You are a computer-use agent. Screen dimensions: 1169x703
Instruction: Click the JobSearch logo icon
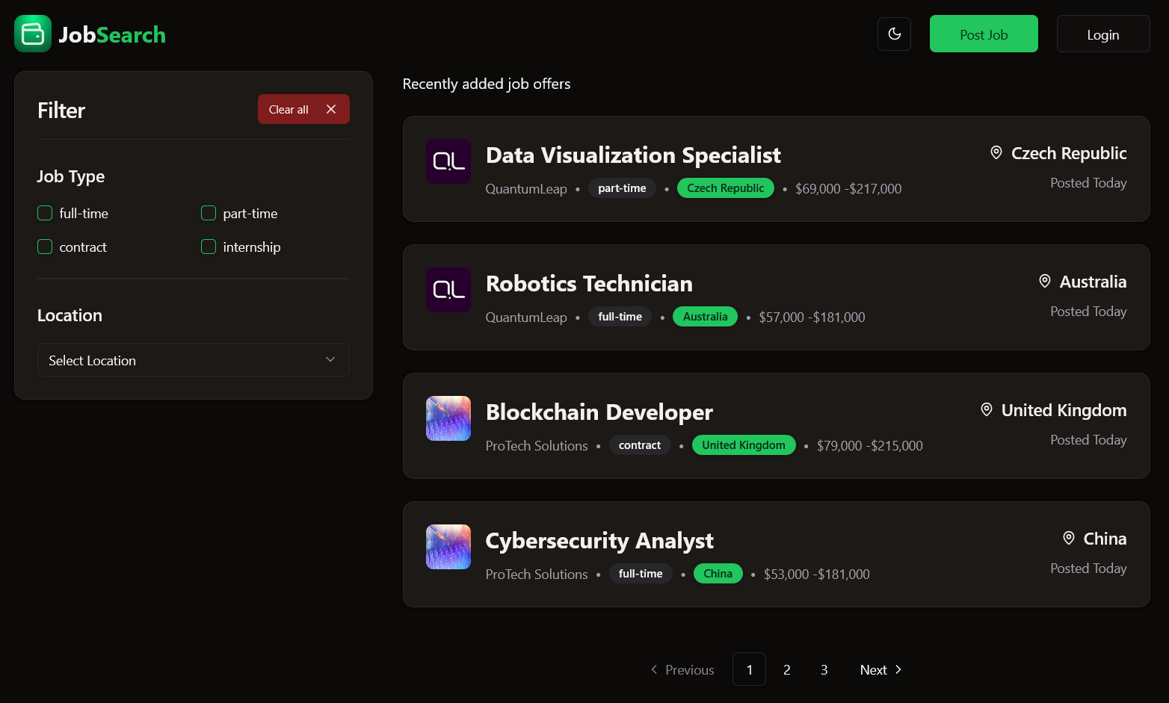point(32,33)
